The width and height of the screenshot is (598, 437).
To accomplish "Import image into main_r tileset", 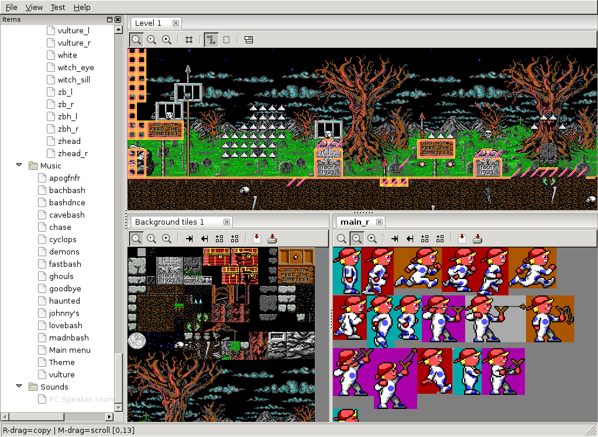I will point(462,239).
